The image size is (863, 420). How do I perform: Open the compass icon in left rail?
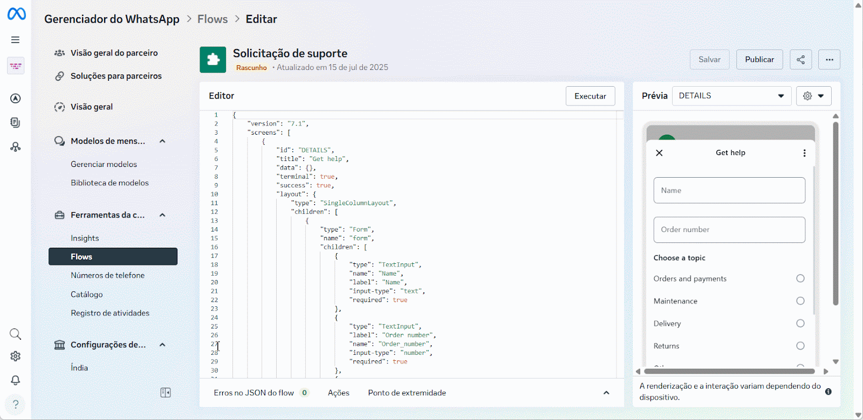click(x=16, y=99)
